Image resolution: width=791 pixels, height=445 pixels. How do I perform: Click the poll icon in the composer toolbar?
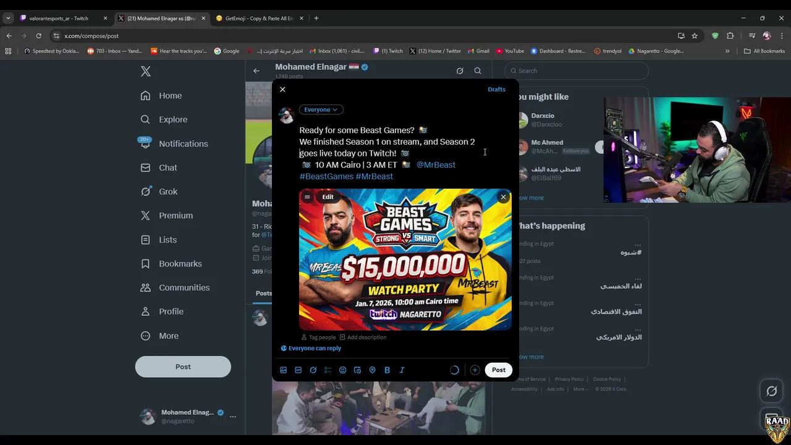click(x=328, y=370)
